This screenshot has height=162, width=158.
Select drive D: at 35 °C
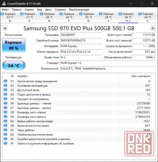coord(89,17)
